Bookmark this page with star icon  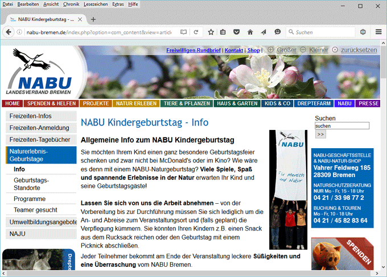[x=211, y=32]
